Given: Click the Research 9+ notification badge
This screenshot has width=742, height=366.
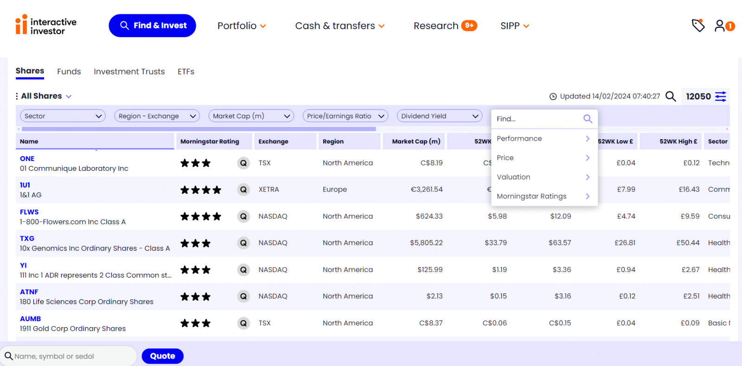Looking at the screenshot, I should [x=469, y=25].
